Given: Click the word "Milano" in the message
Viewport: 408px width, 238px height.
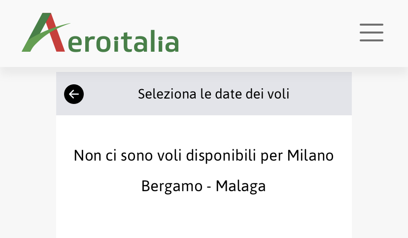Looking at the screenshot, I should click(x=310, y=156).
